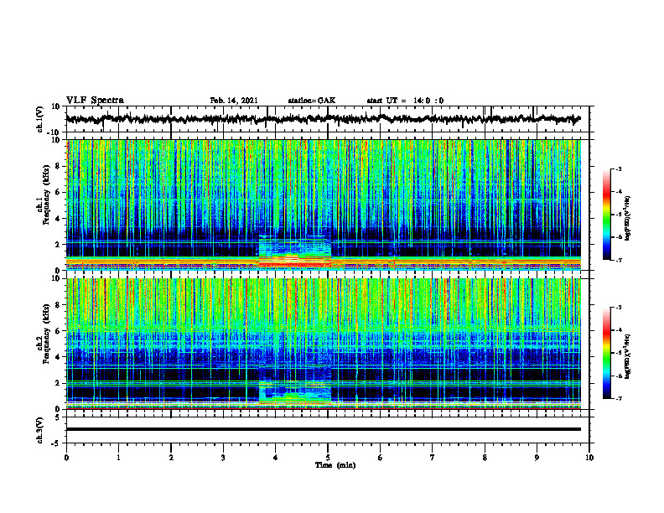Click the ch.2 spectrogram at 8 kHz, minute 2
The width and height of the screenshot is (664, 513).
pos(171,305)
